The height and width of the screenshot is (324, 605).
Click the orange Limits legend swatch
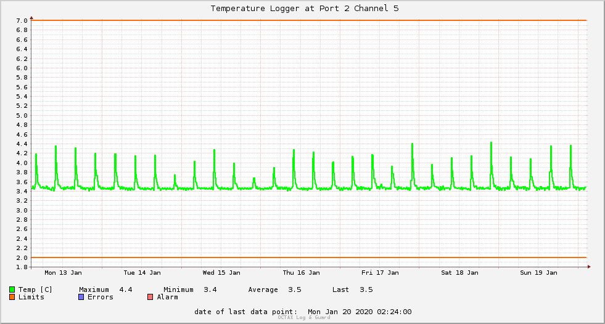point(12,297)
